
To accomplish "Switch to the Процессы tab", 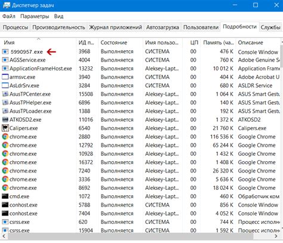I will (x=16, y=27).
